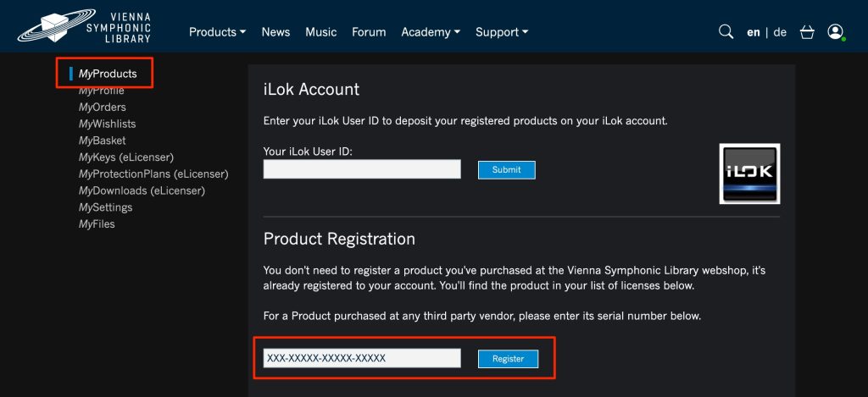Click the iLok User ID input field
The width and height of the screenshot is (868, 397).
(x=362, y=169)
